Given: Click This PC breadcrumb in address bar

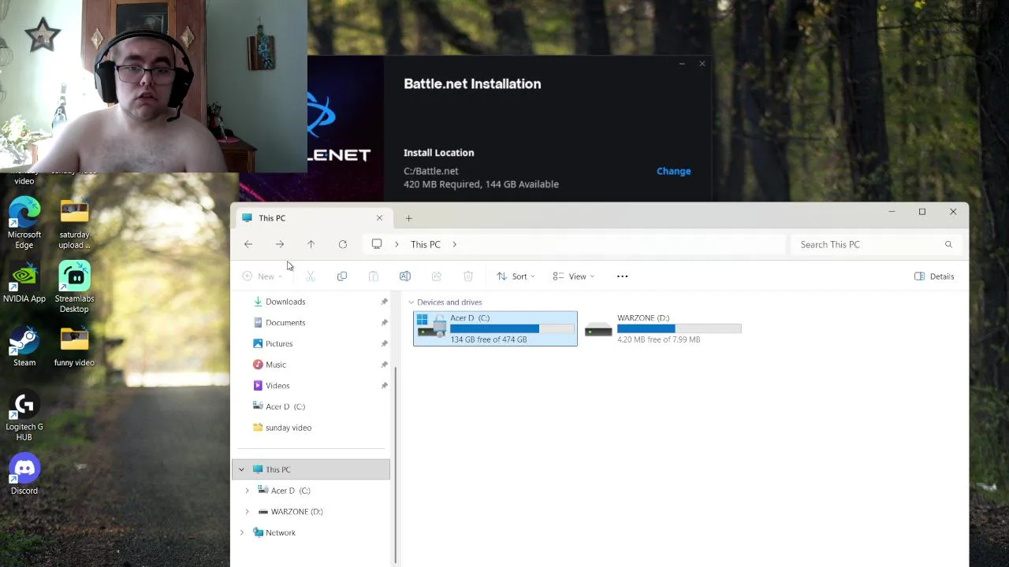Looking at the screenshot, I should click(426, 245).
